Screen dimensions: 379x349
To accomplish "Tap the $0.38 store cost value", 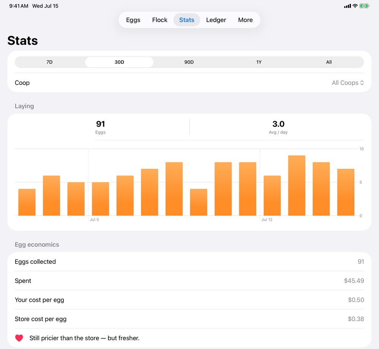I will [x=356, y=319].
